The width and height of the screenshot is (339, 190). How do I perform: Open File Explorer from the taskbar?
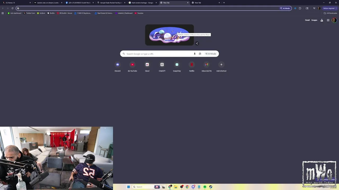pos(176,187)
